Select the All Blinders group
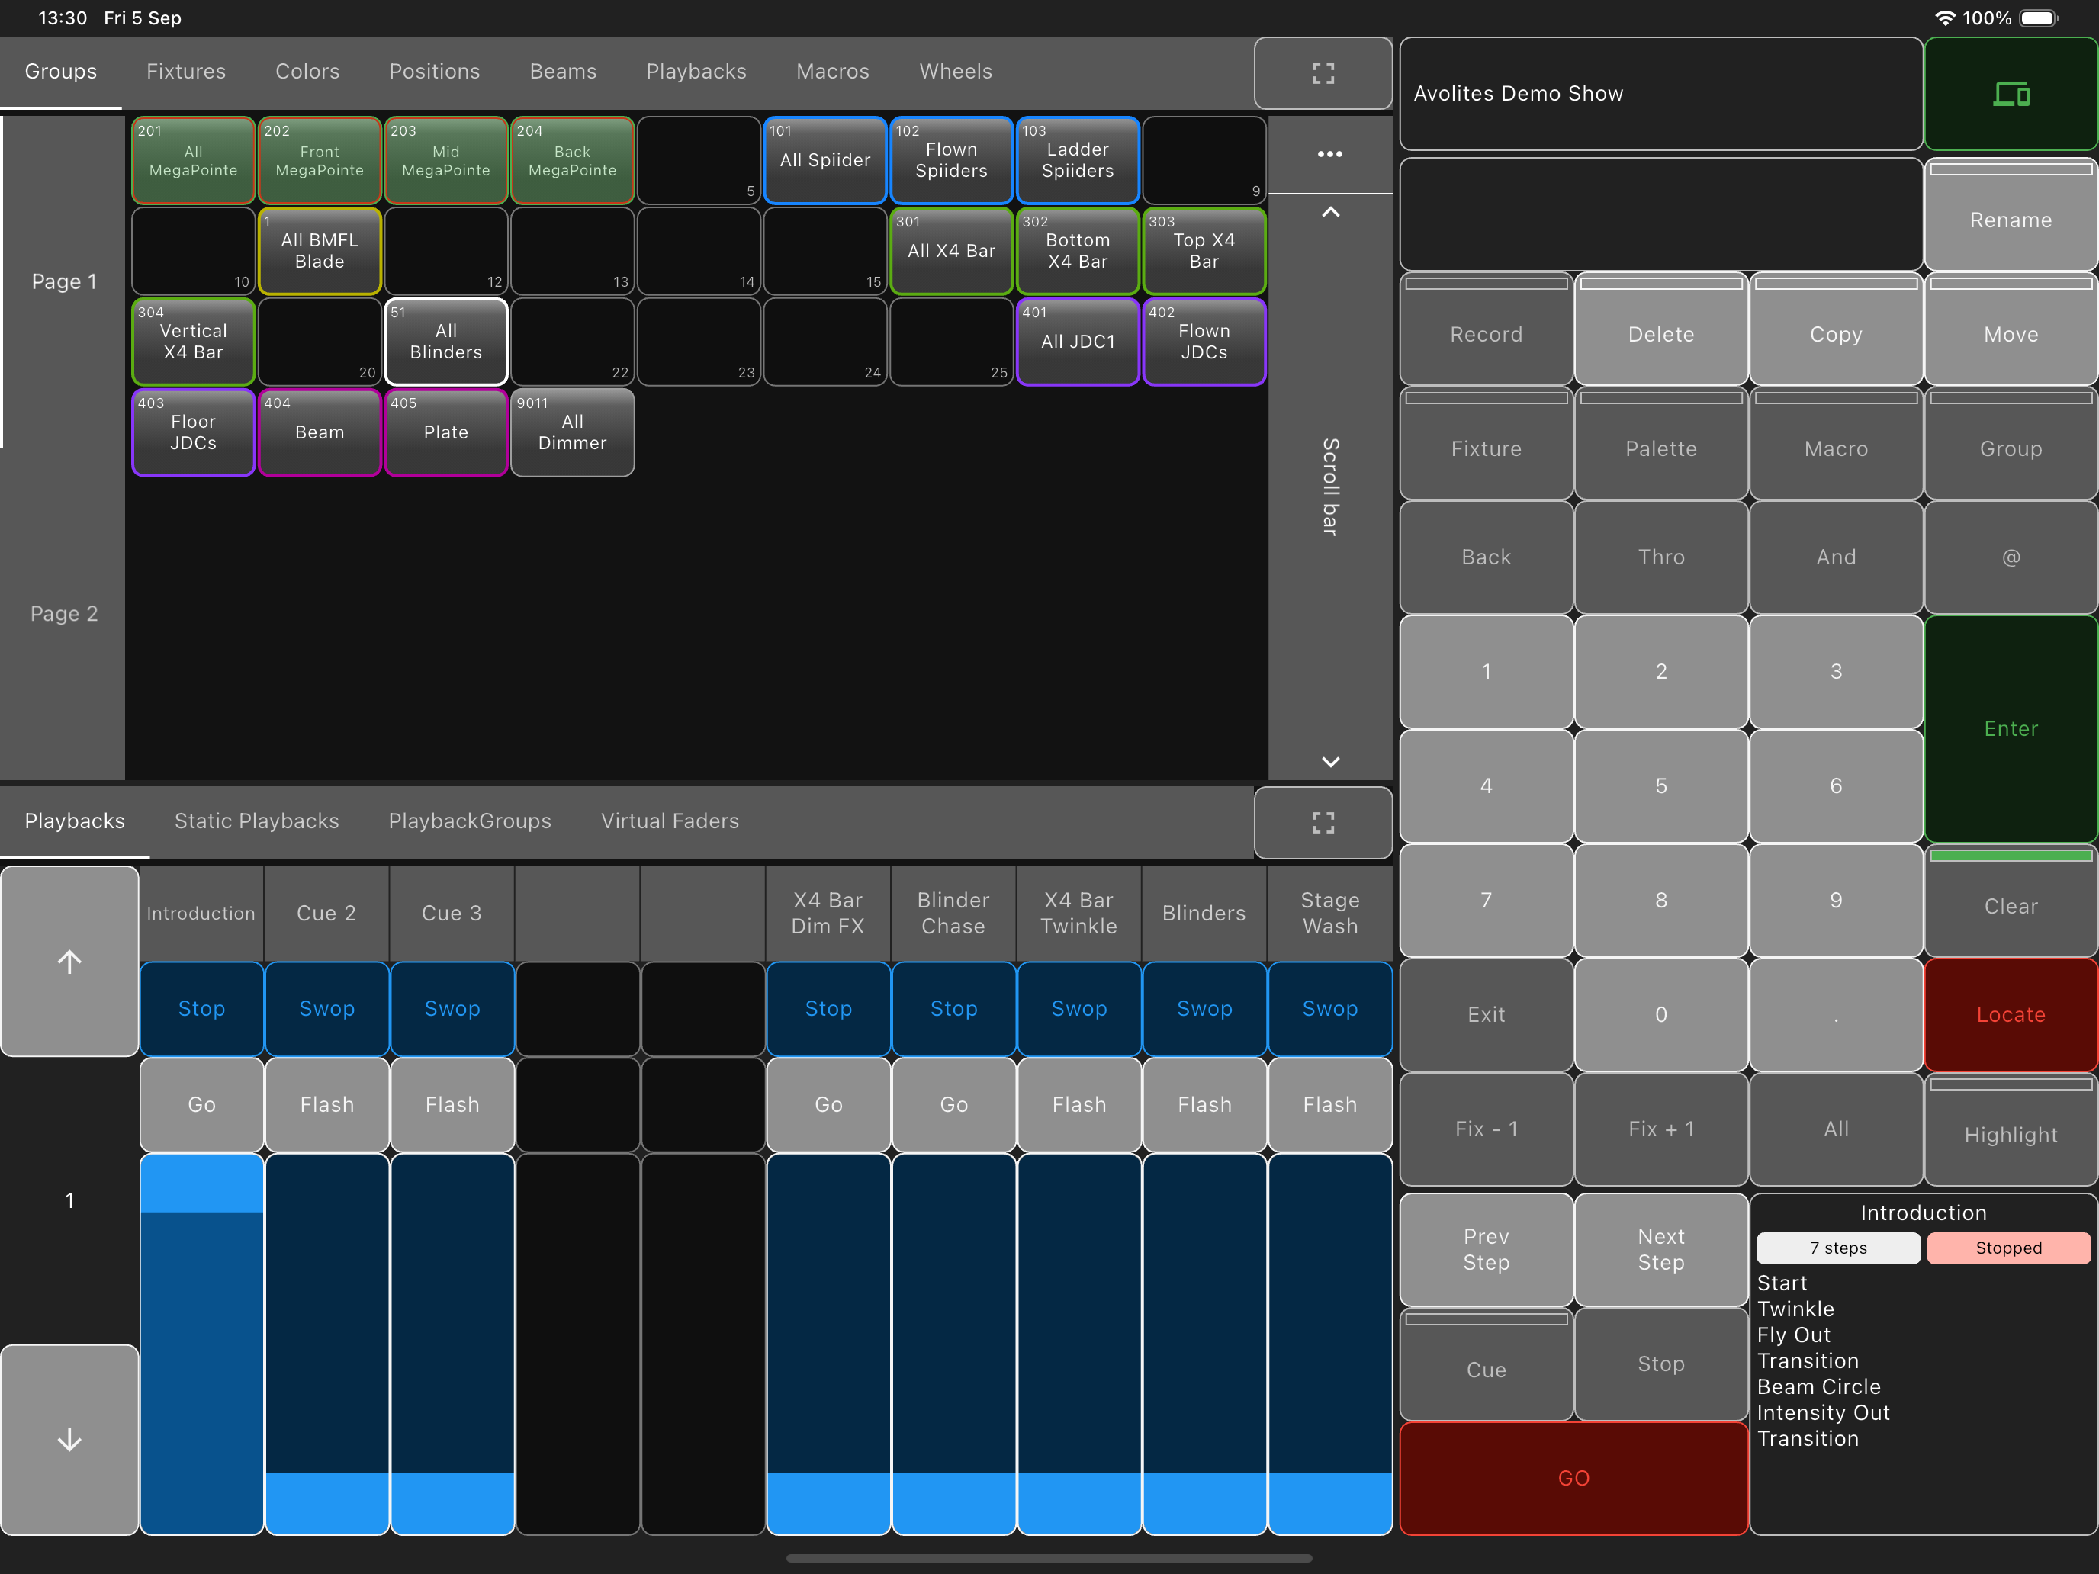Screen dimensions: 2099x1574 coord(446,342)
